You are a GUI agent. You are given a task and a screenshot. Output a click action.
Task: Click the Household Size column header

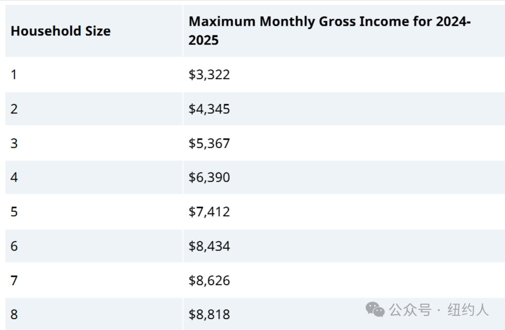click(94, 31)
